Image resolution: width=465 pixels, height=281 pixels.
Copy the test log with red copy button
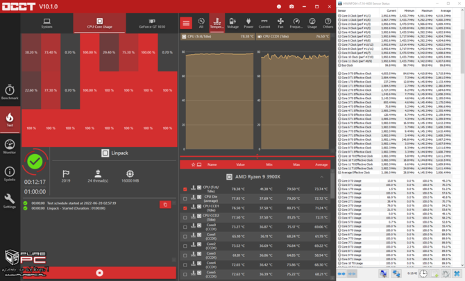(x=165, y=205)
